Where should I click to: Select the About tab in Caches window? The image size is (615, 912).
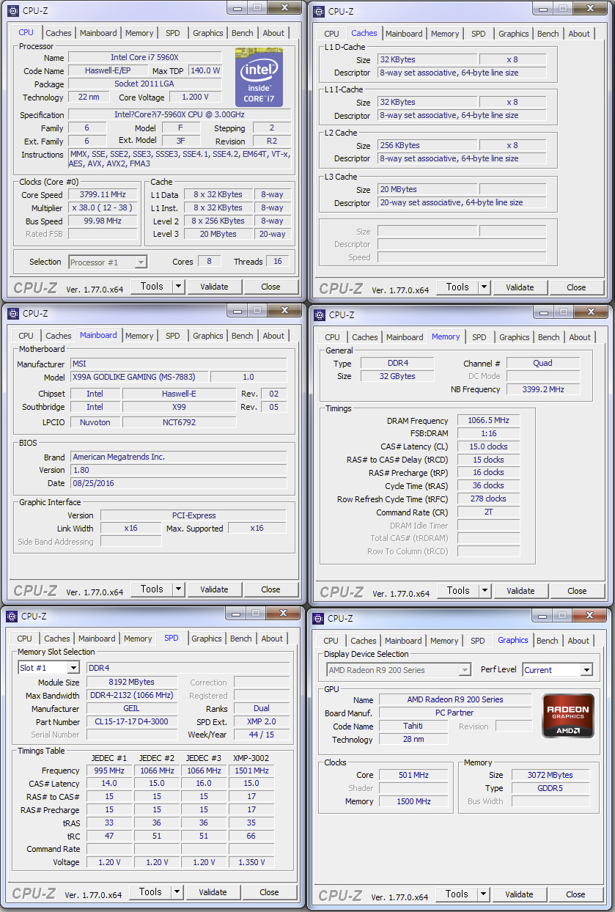point(579,34)
